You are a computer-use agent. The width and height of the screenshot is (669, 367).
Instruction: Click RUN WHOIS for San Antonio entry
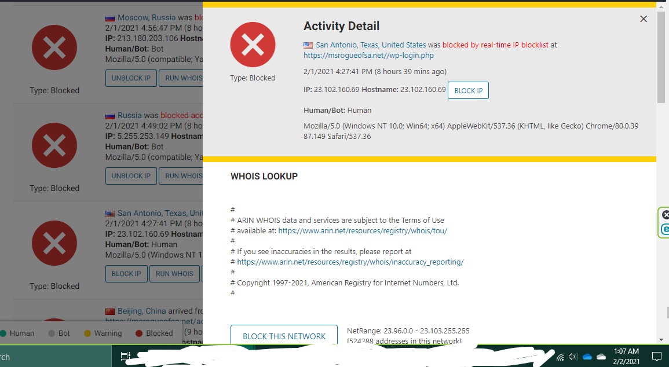174,274
